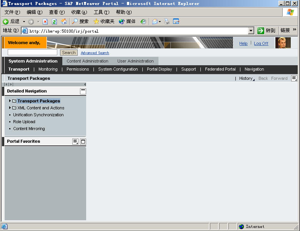Click the page icon in address bar
This screenshot has height=231, width=300.
pos(25,31)
